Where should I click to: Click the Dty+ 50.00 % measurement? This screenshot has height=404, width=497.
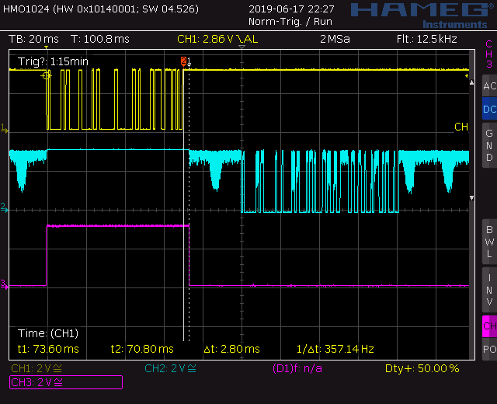tap(422, 368)
